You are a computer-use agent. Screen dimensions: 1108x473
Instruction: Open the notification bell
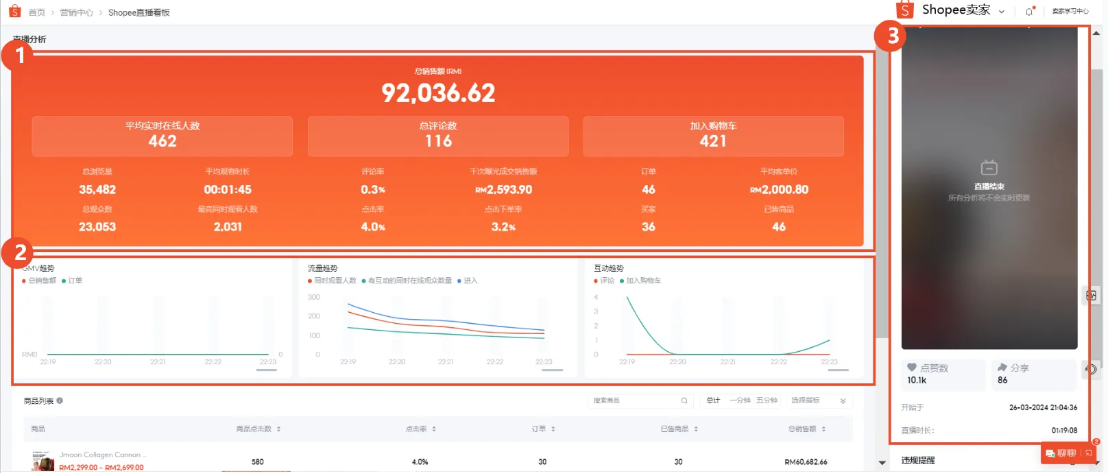tap(1029, 11)
